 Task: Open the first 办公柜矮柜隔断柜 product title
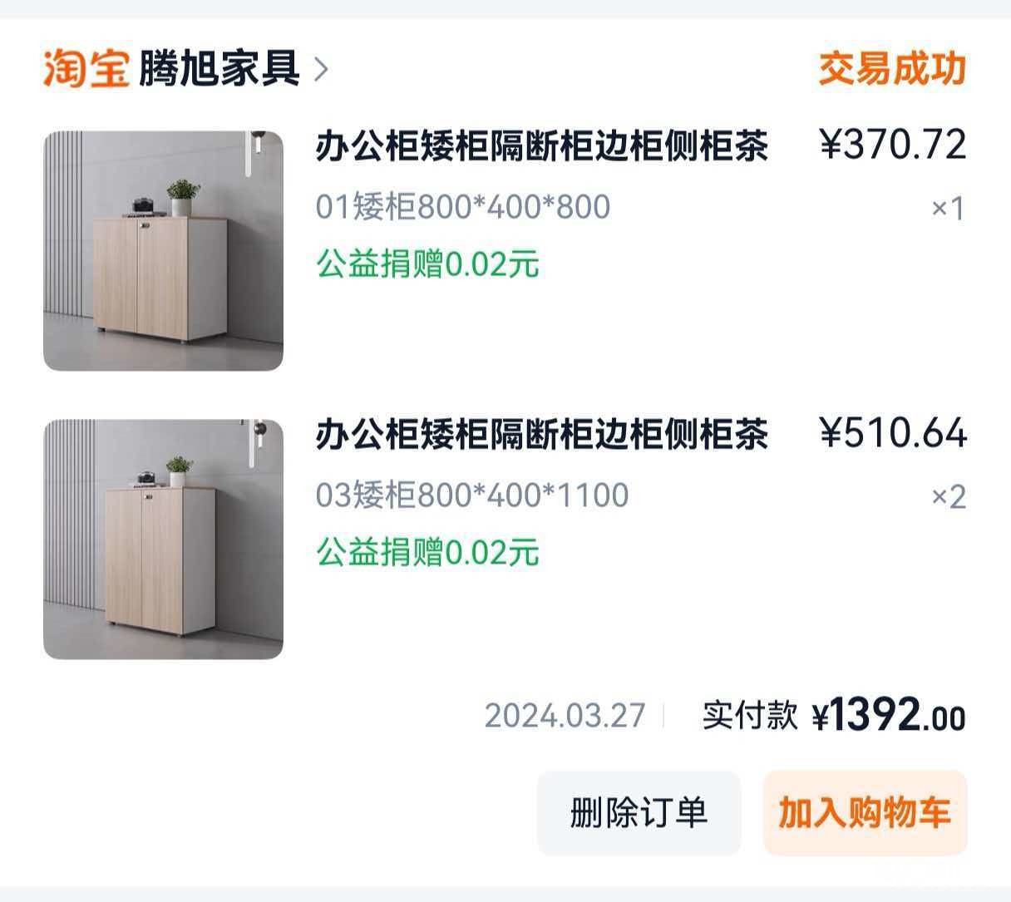click(x=541, y=145)
